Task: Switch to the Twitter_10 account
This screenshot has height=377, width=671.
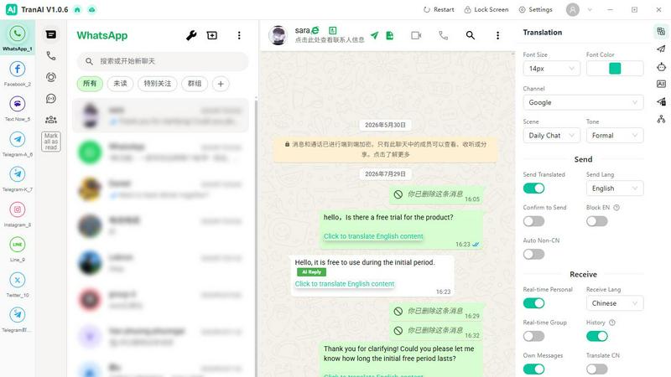Action: (x=17, y=285)
